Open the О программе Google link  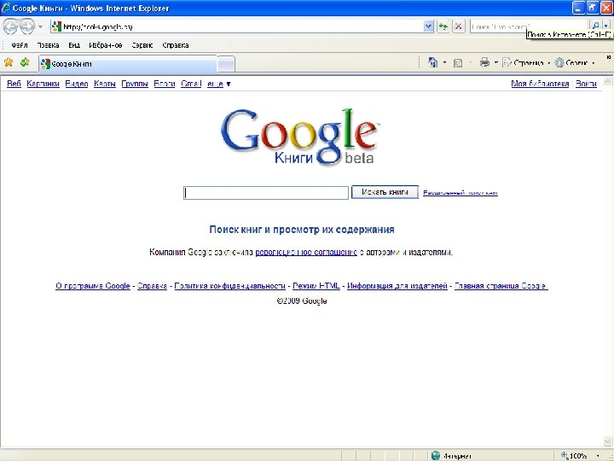93,286
